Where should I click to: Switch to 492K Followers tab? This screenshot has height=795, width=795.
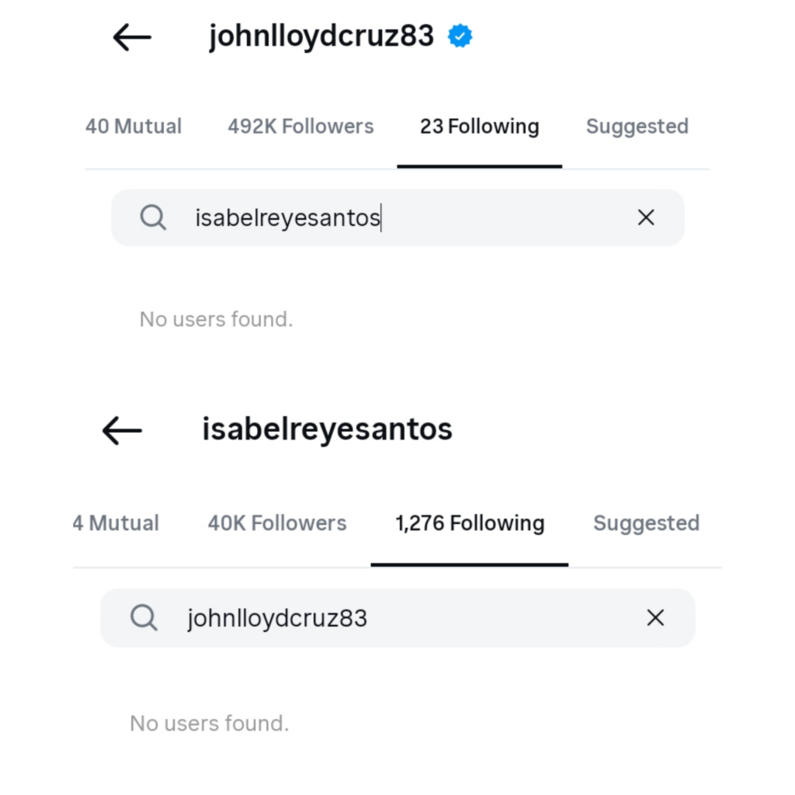[x=300, y=127]
